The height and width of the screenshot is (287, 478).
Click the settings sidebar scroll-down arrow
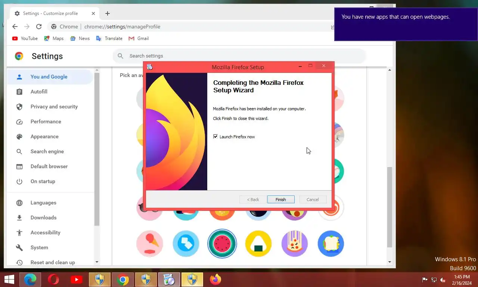[x=97, y=262]
